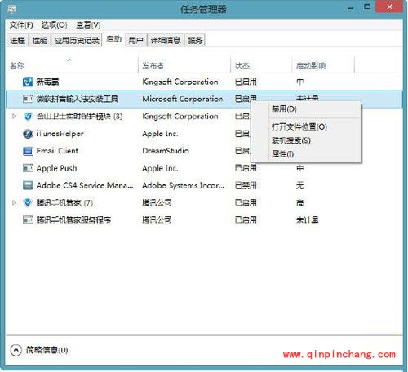The height and width of the screenshot is (372, 408).
Task: Switch to the 服务 tab
Action: [195, 41]
